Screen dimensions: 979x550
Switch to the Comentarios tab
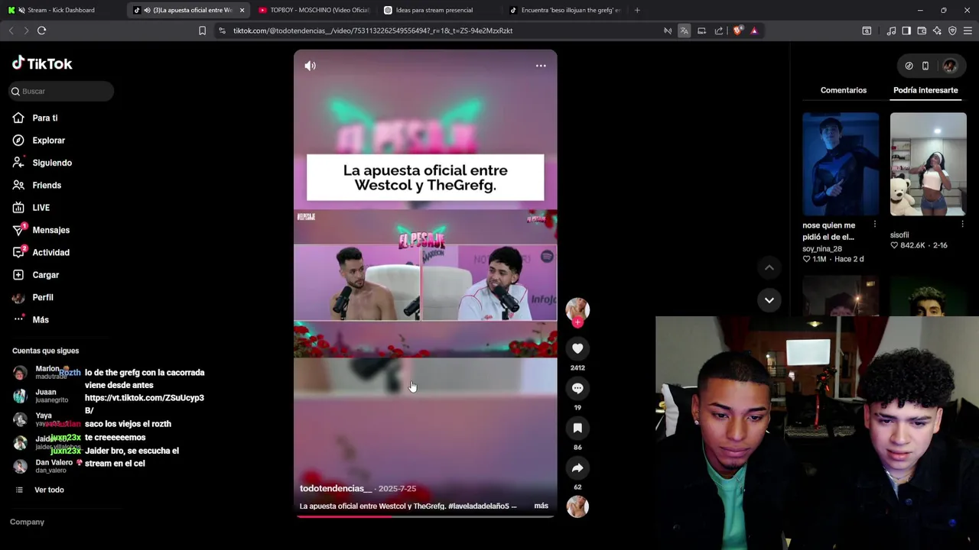844,90
